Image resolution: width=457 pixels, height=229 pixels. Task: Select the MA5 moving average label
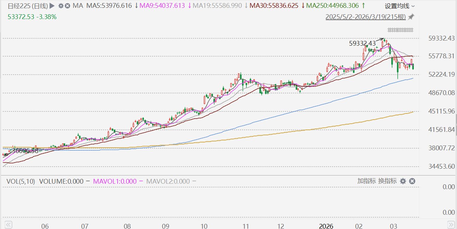tap(109, 6)
